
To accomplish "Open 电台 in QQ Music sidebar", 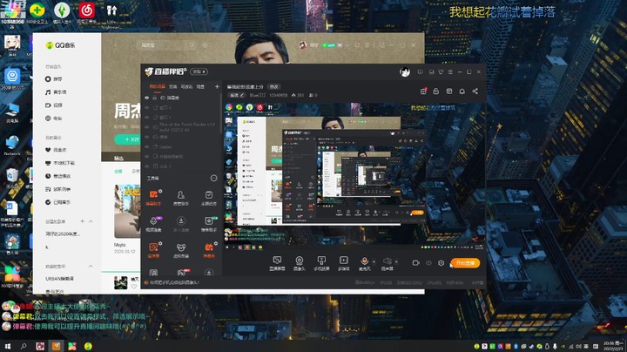I will point(54,118).
